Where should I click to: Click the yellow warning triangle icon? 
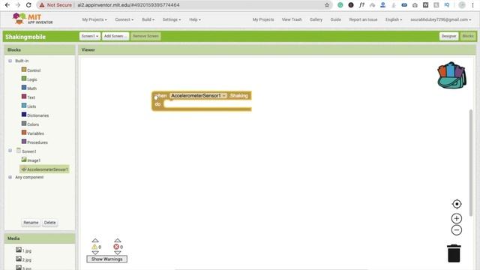[x=94, y=247]
